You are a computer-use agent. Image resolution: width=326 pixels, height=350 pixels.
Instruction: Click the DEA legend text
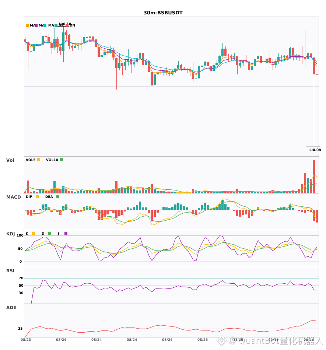49,197
